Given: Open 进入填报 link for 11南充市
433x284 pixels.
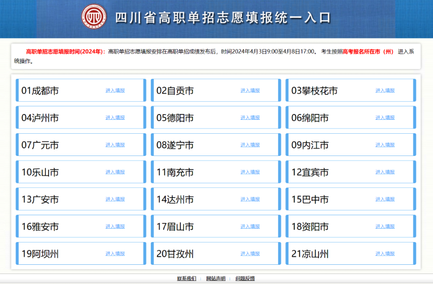Looking at the screenshot, I should click(x=250, y=172).
